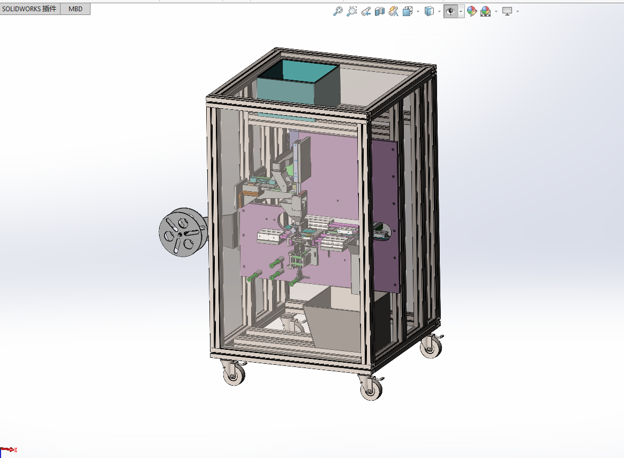Toggle the Hide/Show Items eye button

[451, 12]
